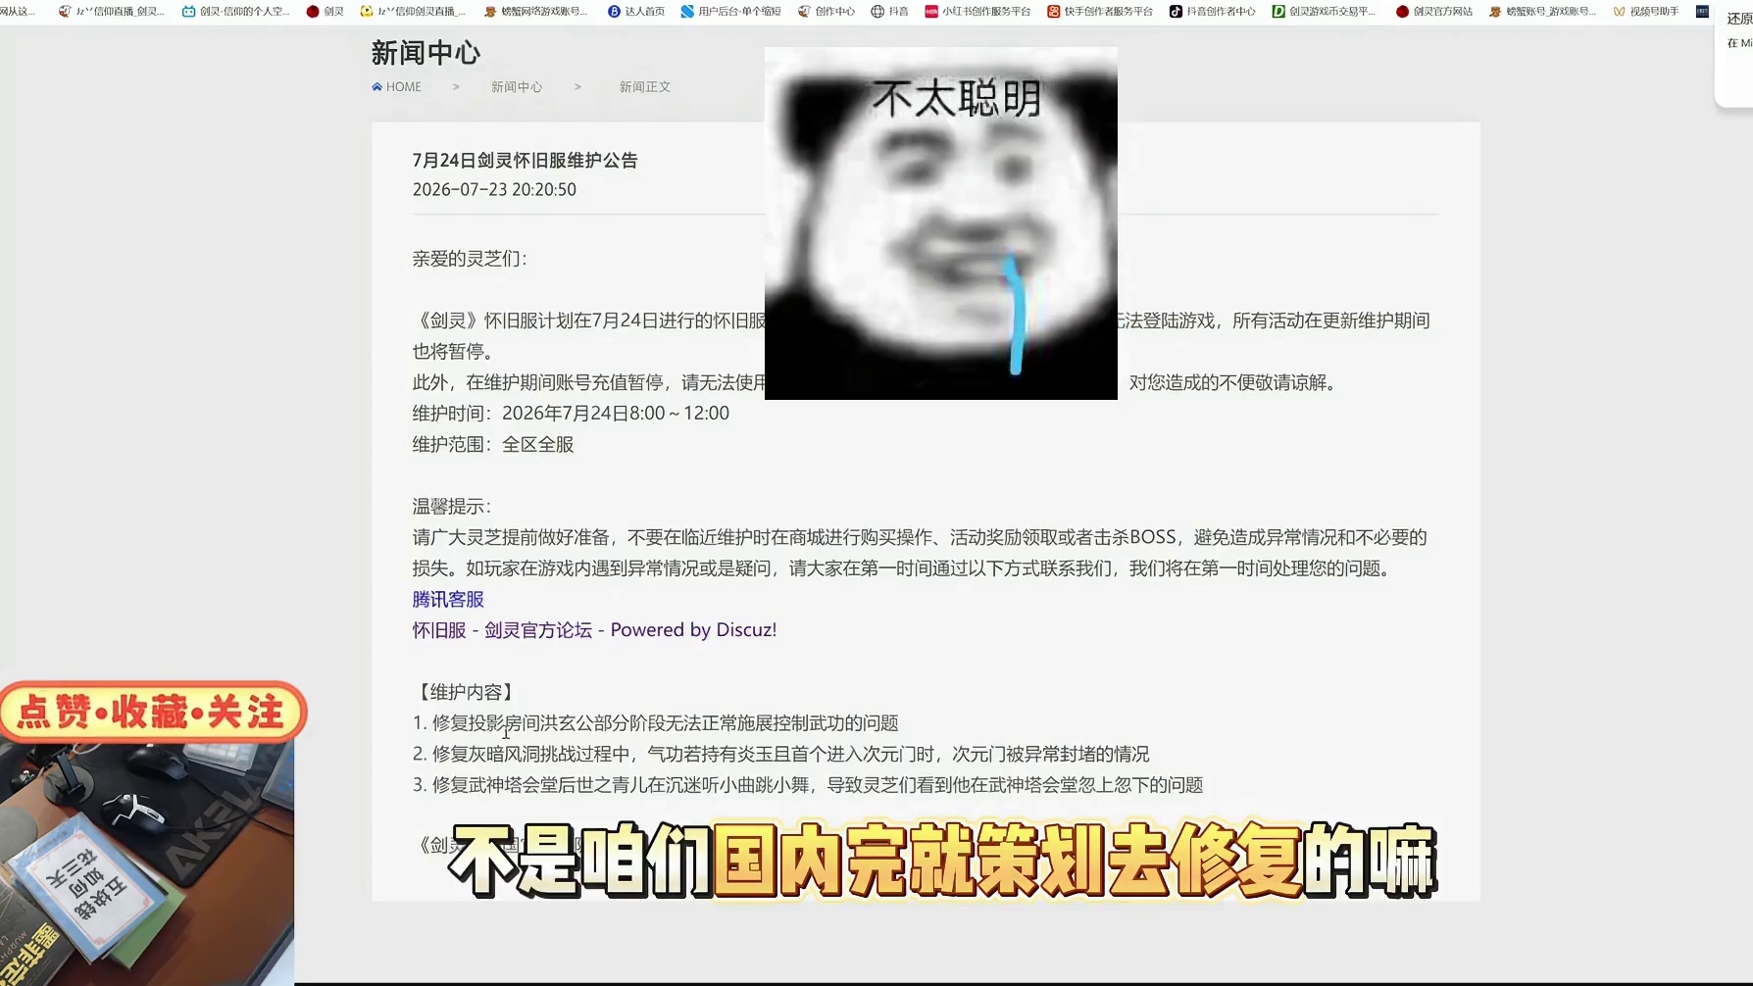Screen dimensions: 1753x986
Task: Open the 达人首页 bookmark
Action: [x=636, y=12]
